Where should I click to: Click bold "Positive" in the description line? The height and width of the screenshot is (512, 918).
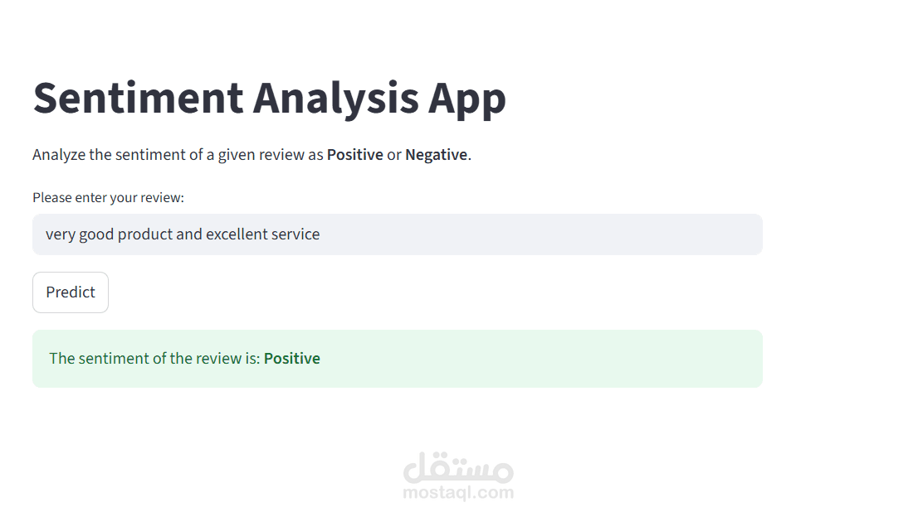point(354,155)
